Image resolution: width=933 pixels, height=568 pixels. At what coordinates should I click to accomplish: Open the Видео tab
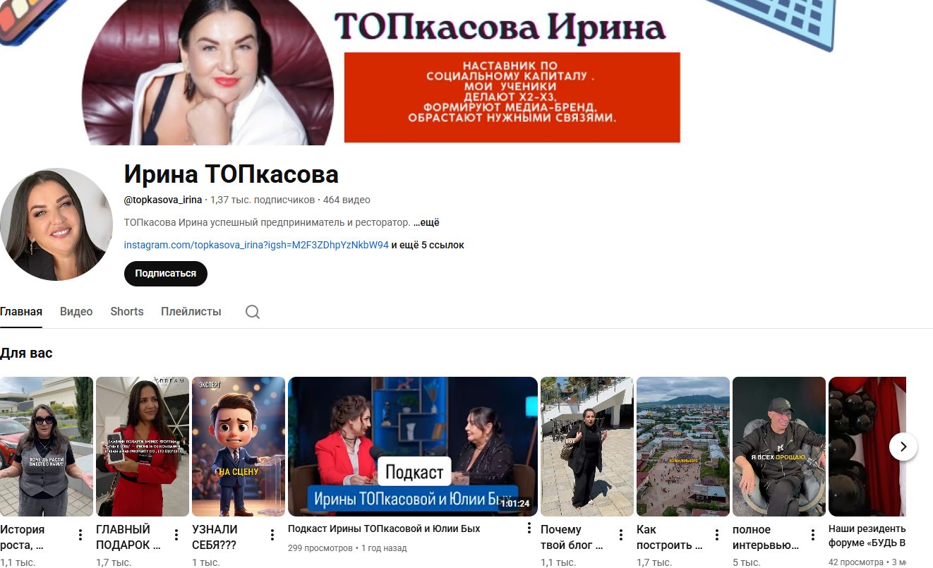76,312
